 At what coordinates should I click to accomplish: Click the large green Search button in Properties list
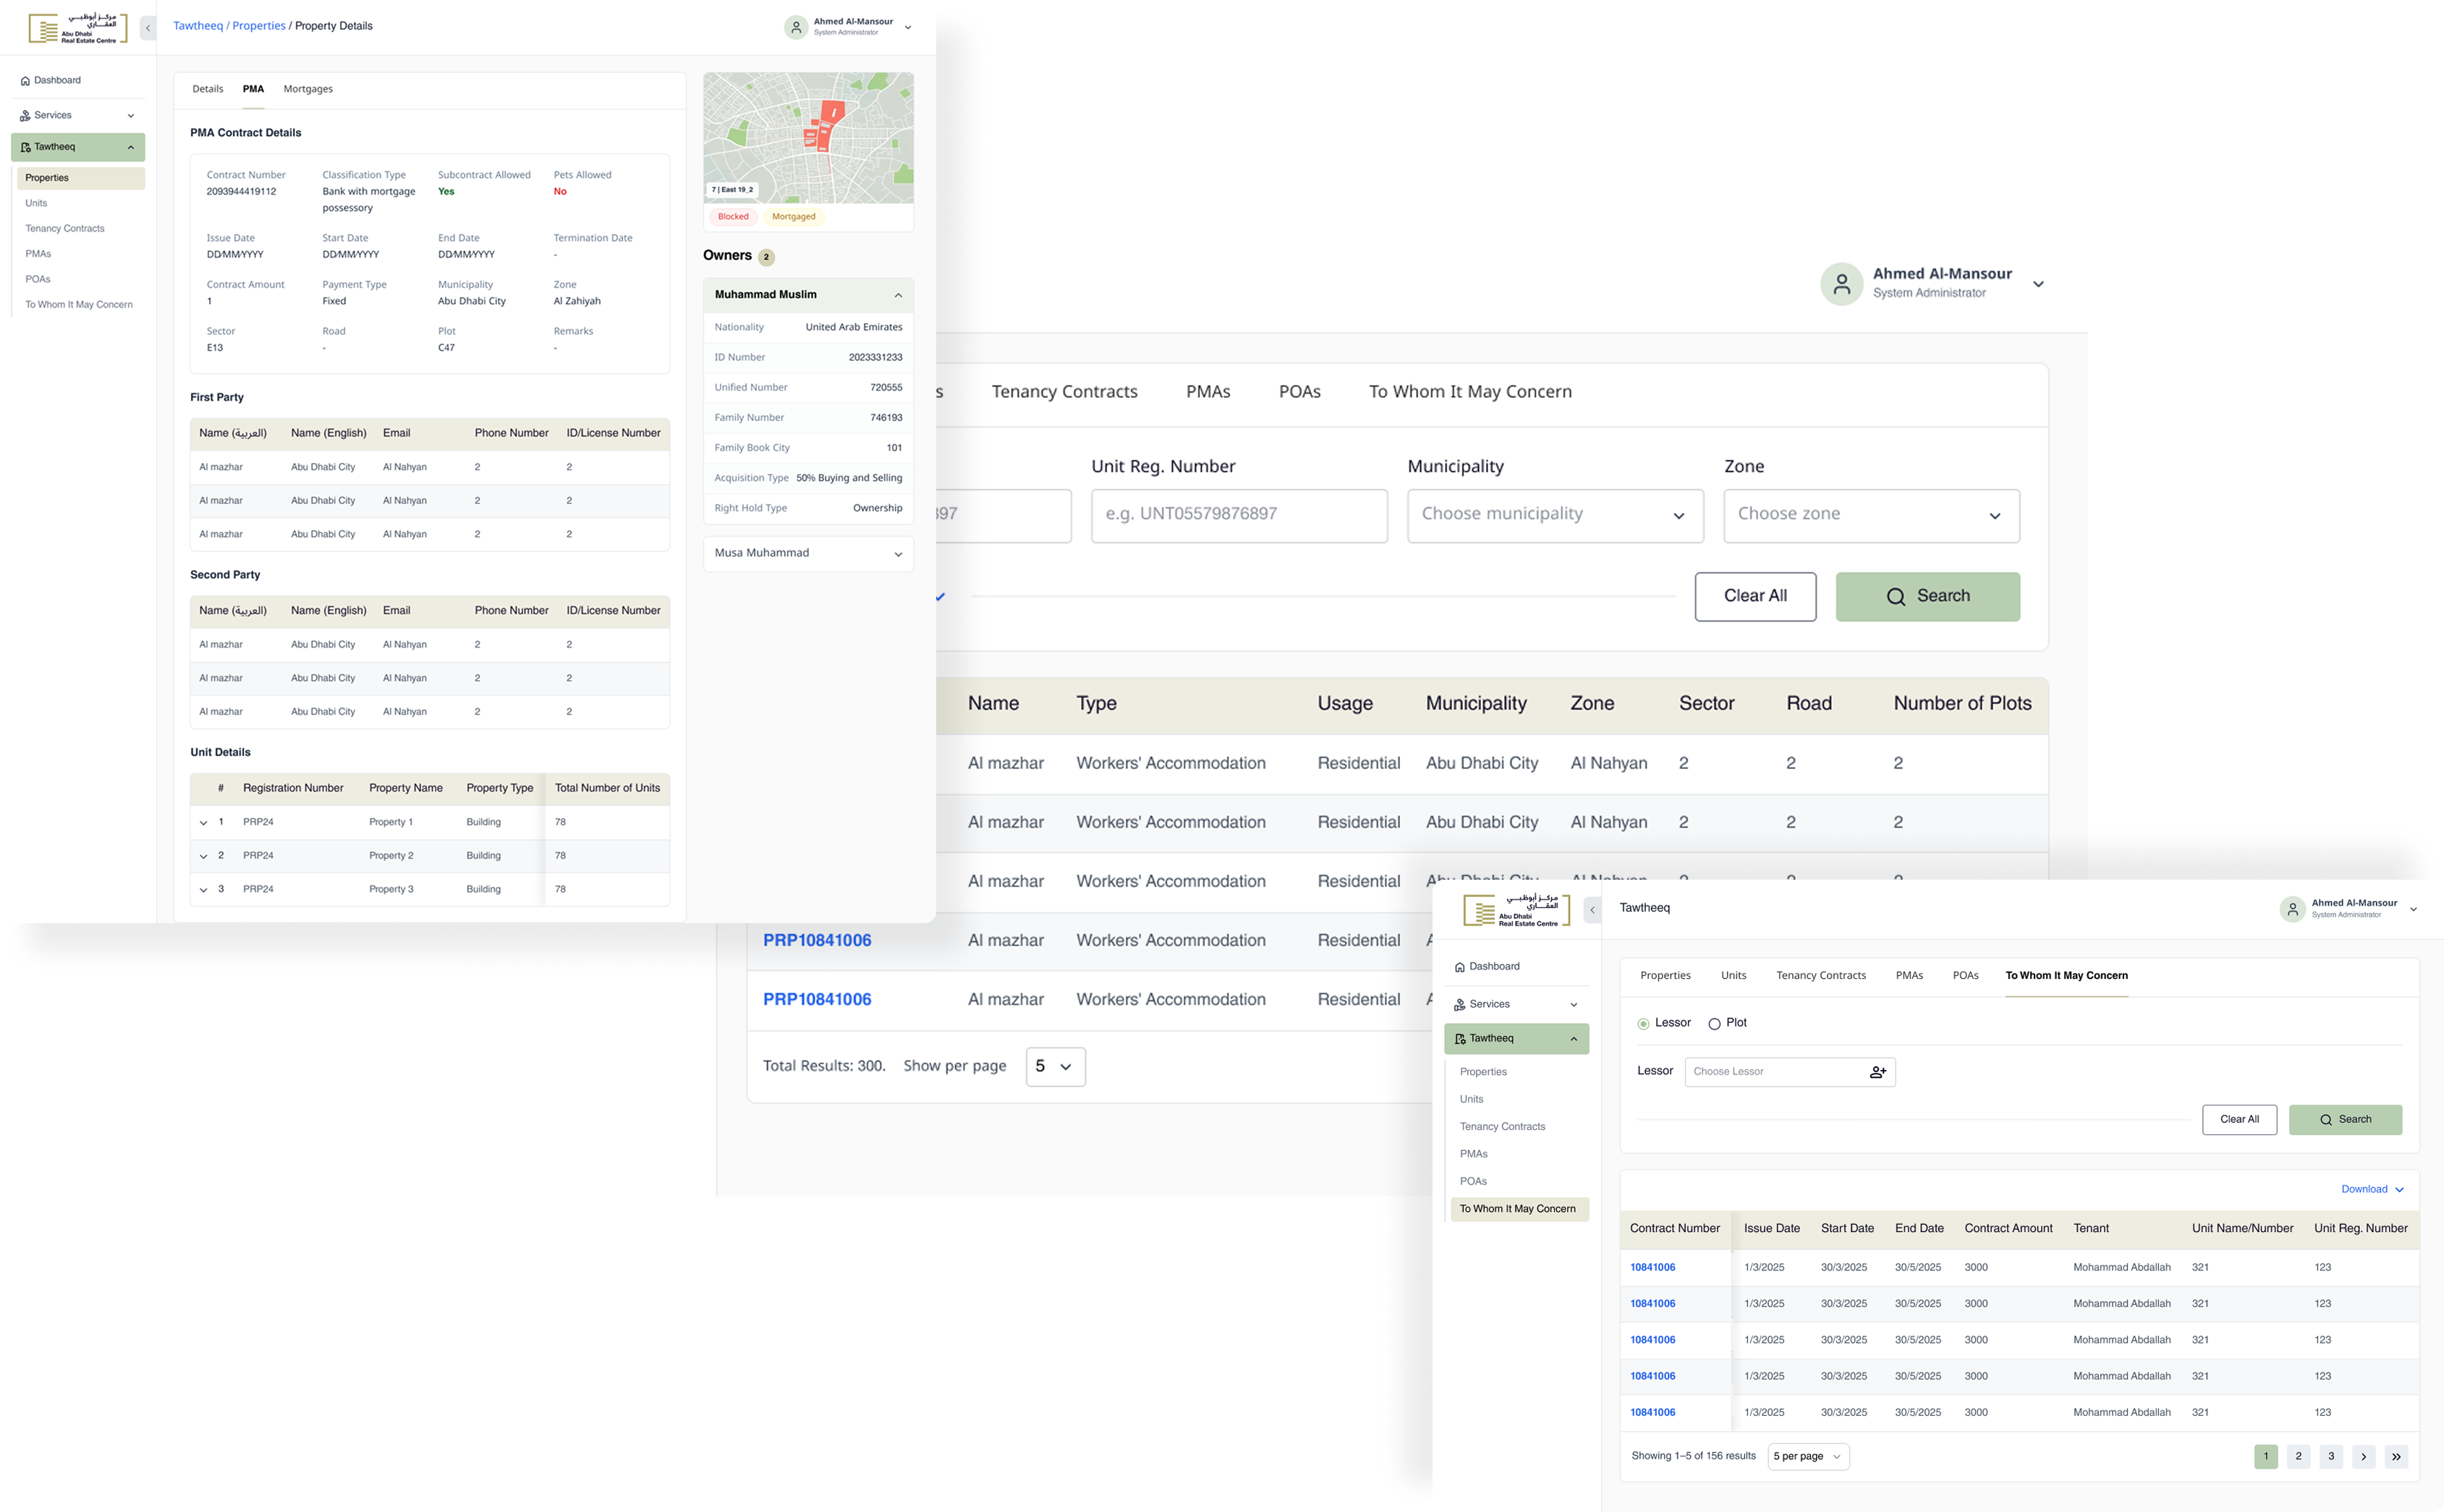1927,597
